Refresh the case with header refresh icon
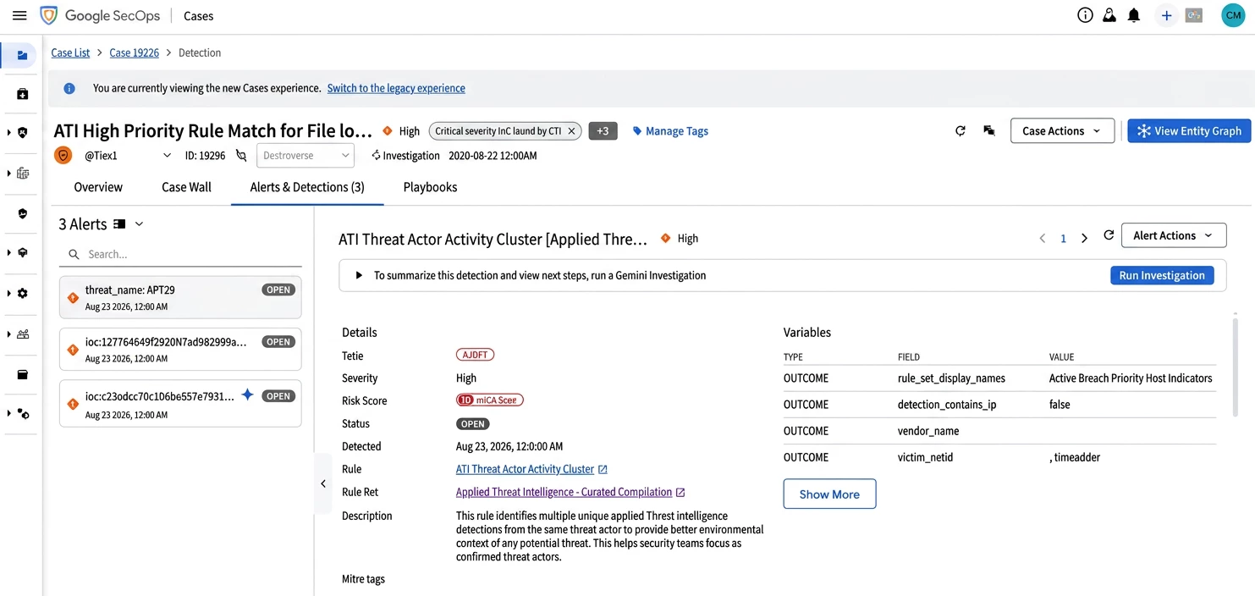1255x596 pixels. point(961,131)
